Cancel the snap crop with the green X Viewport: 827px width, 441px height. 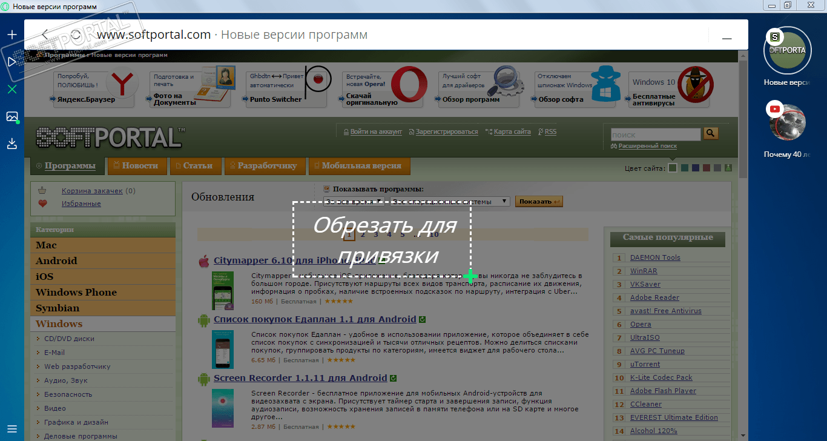pos(12,89)
